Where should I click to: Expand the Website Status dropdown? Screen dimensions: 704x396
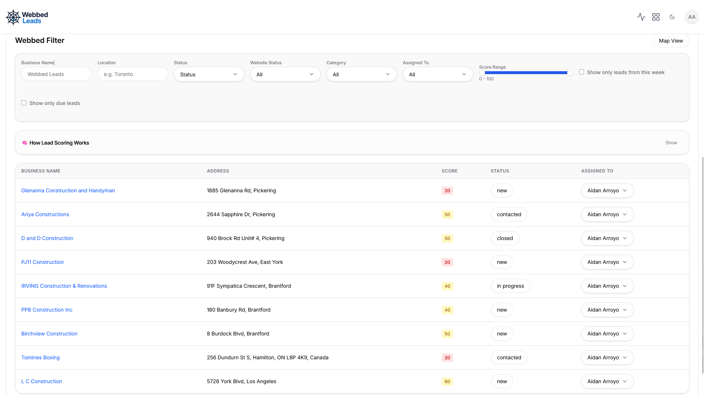(x=285, y=74)
